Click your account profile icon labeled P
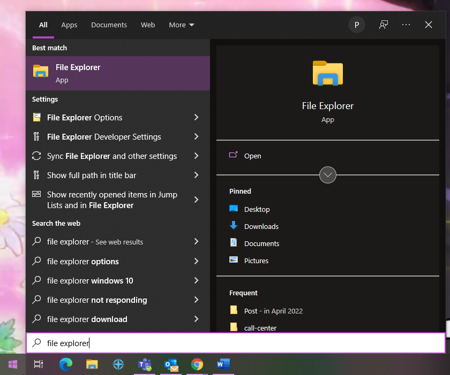Viewport: 450px width, 375px height. click(x=357, y=25)
